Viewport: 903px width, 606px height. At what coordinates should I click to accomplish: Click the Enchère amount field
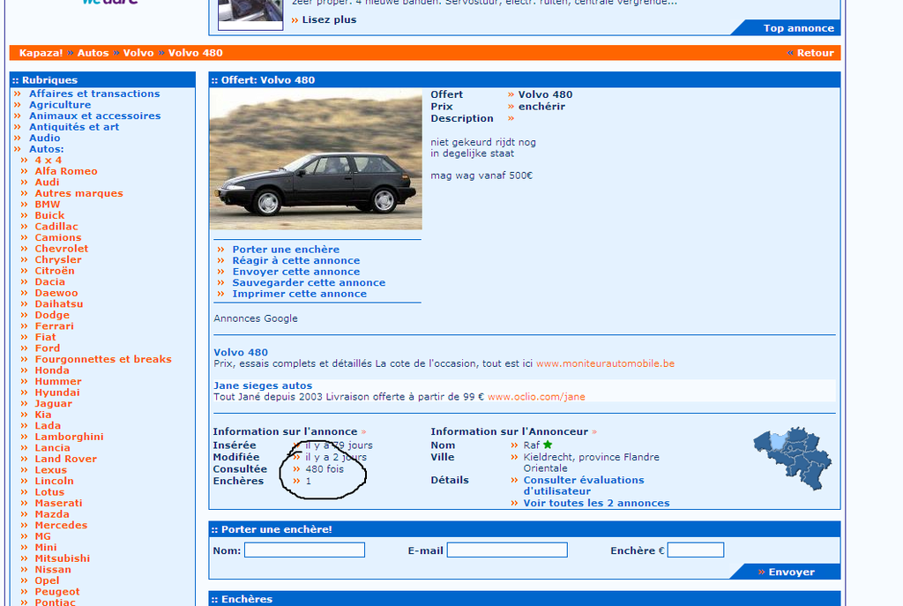[696, 550]
